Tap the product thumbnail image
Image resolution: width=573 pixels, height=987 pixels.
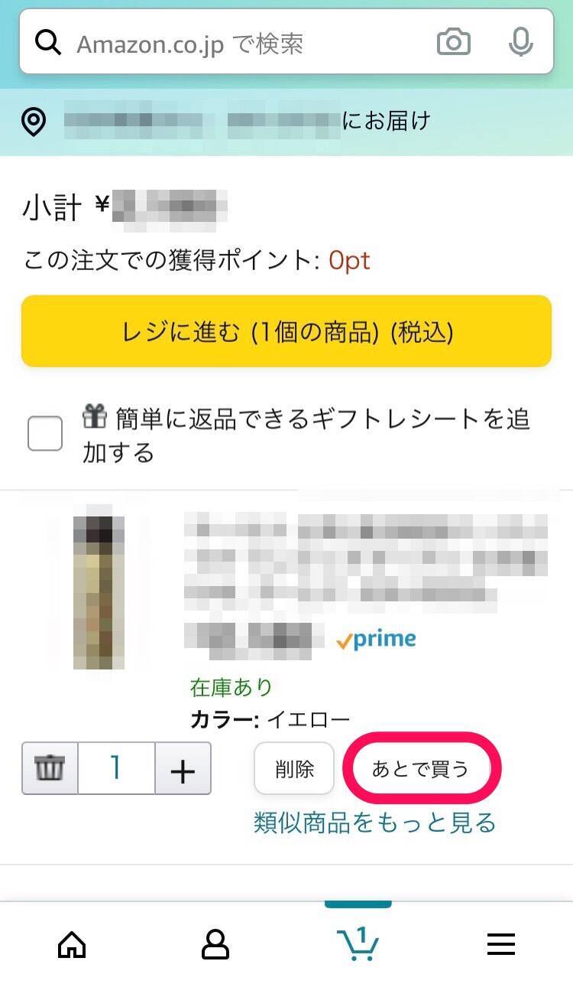pos(99,587)
